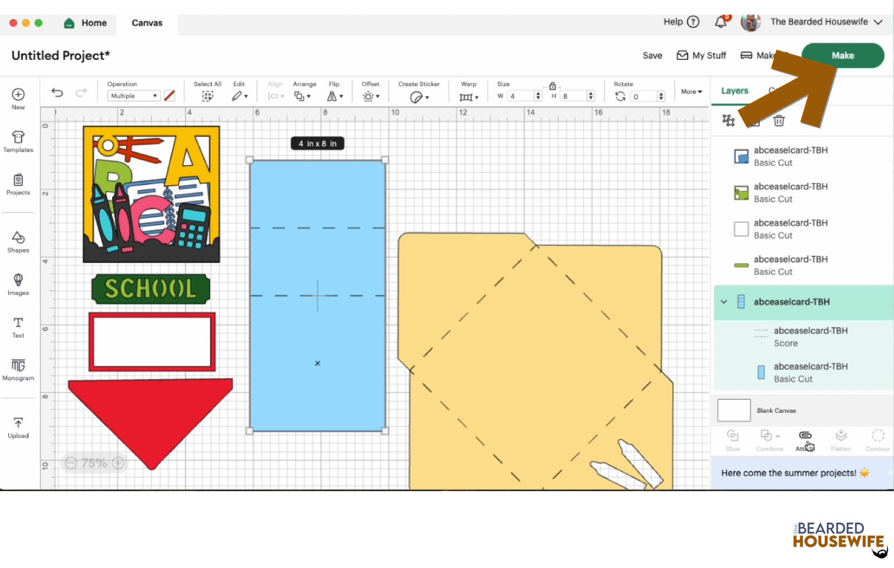Click Save in the header
The height and width of the screenshot is (568, 894).
click(652, 55)
